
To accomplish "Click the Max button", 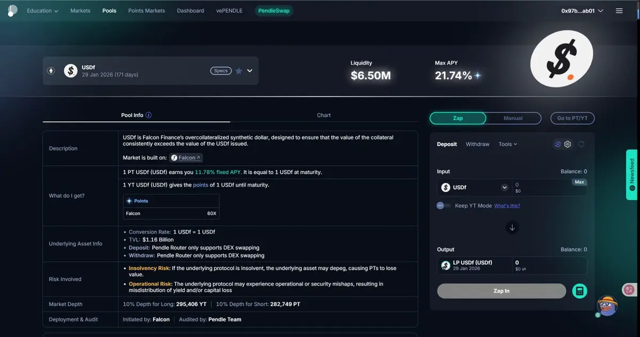I will click(579, 182).
